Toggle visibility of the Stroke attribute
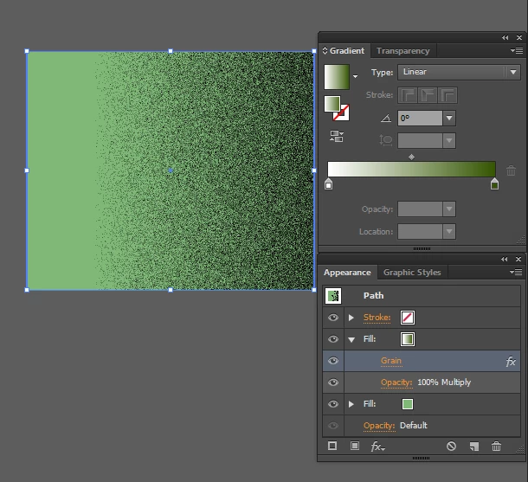Screen dimensions: 528x482 click(x=333, y=318)
